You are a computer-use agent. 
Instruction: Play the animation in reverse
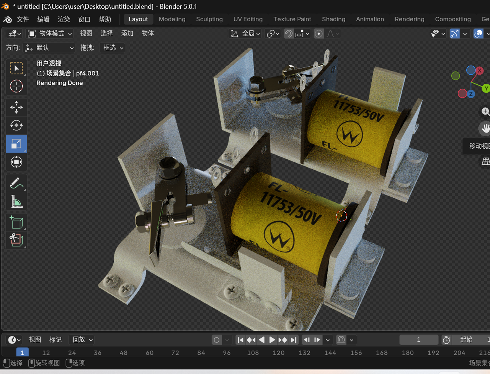coord(262,340)
